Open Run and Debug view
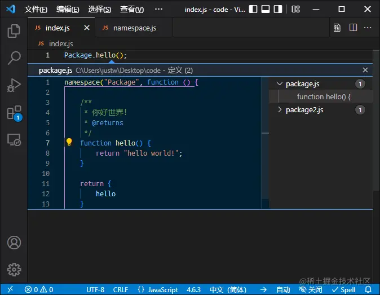 coord(14,85)
